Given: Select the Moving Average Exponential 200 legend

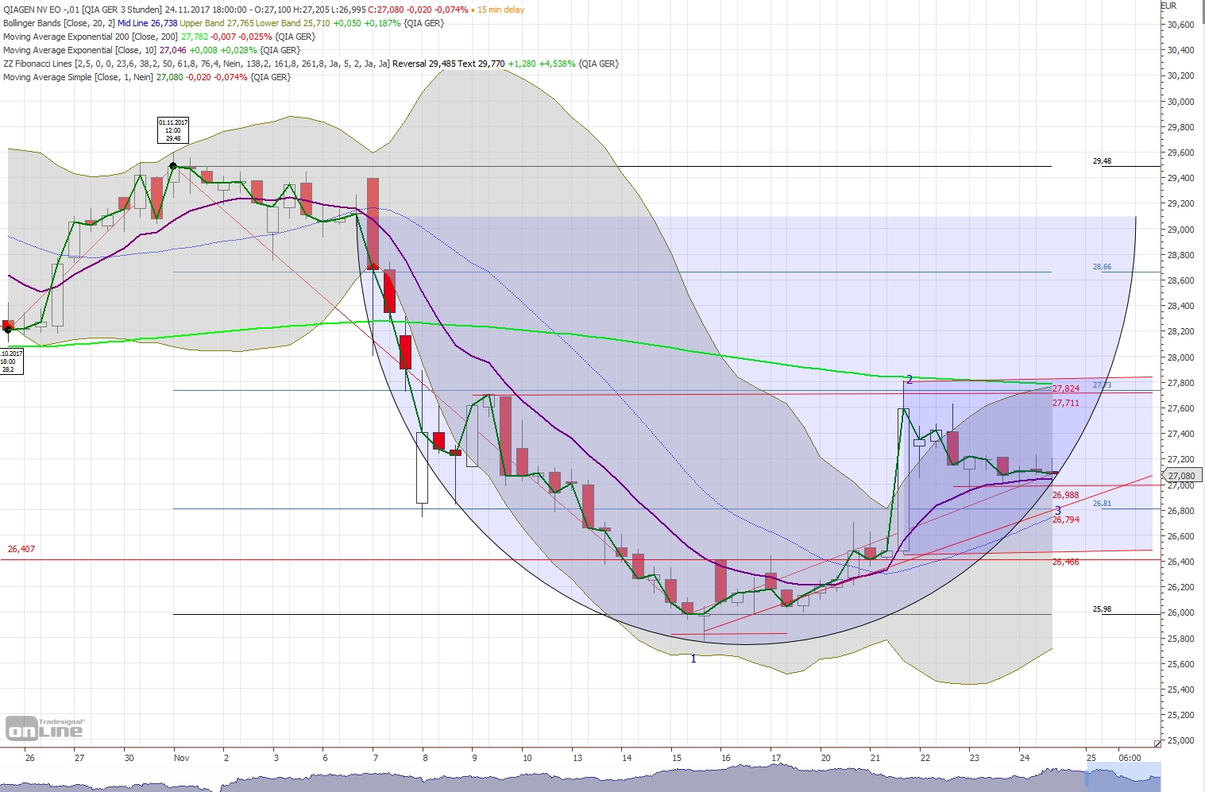Looking at the screenshot, I should click(159, 37).
